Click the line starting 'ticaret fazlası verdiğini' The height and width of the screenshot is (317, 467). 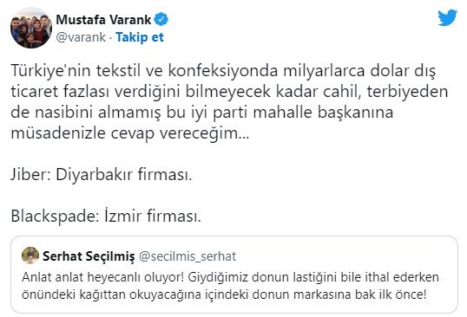point(229,92)
